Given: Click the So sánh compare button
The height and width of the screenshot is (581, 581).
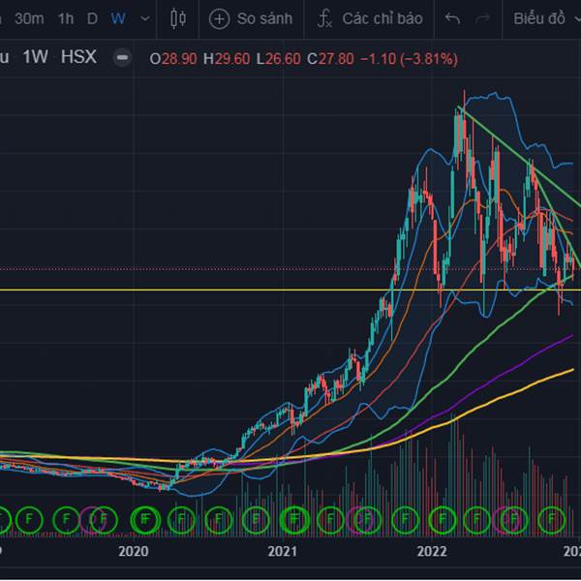Looking at the screenshot, I should (251, 18).
